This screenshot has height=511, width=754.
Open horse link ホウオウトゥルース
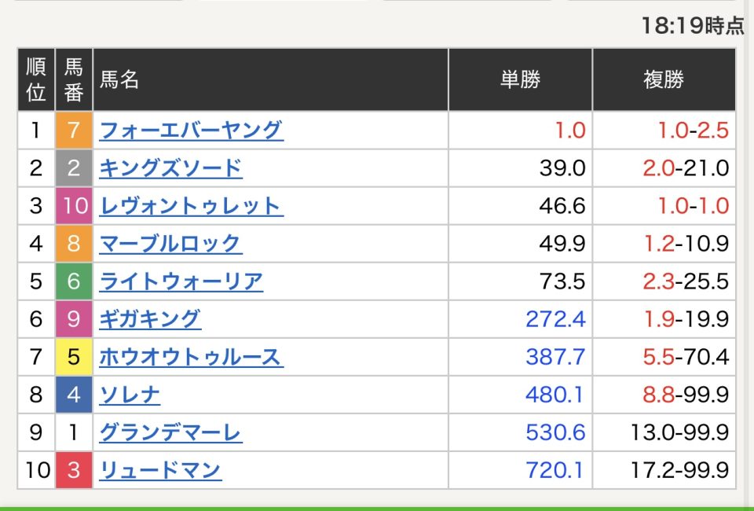tap(191, 357)
